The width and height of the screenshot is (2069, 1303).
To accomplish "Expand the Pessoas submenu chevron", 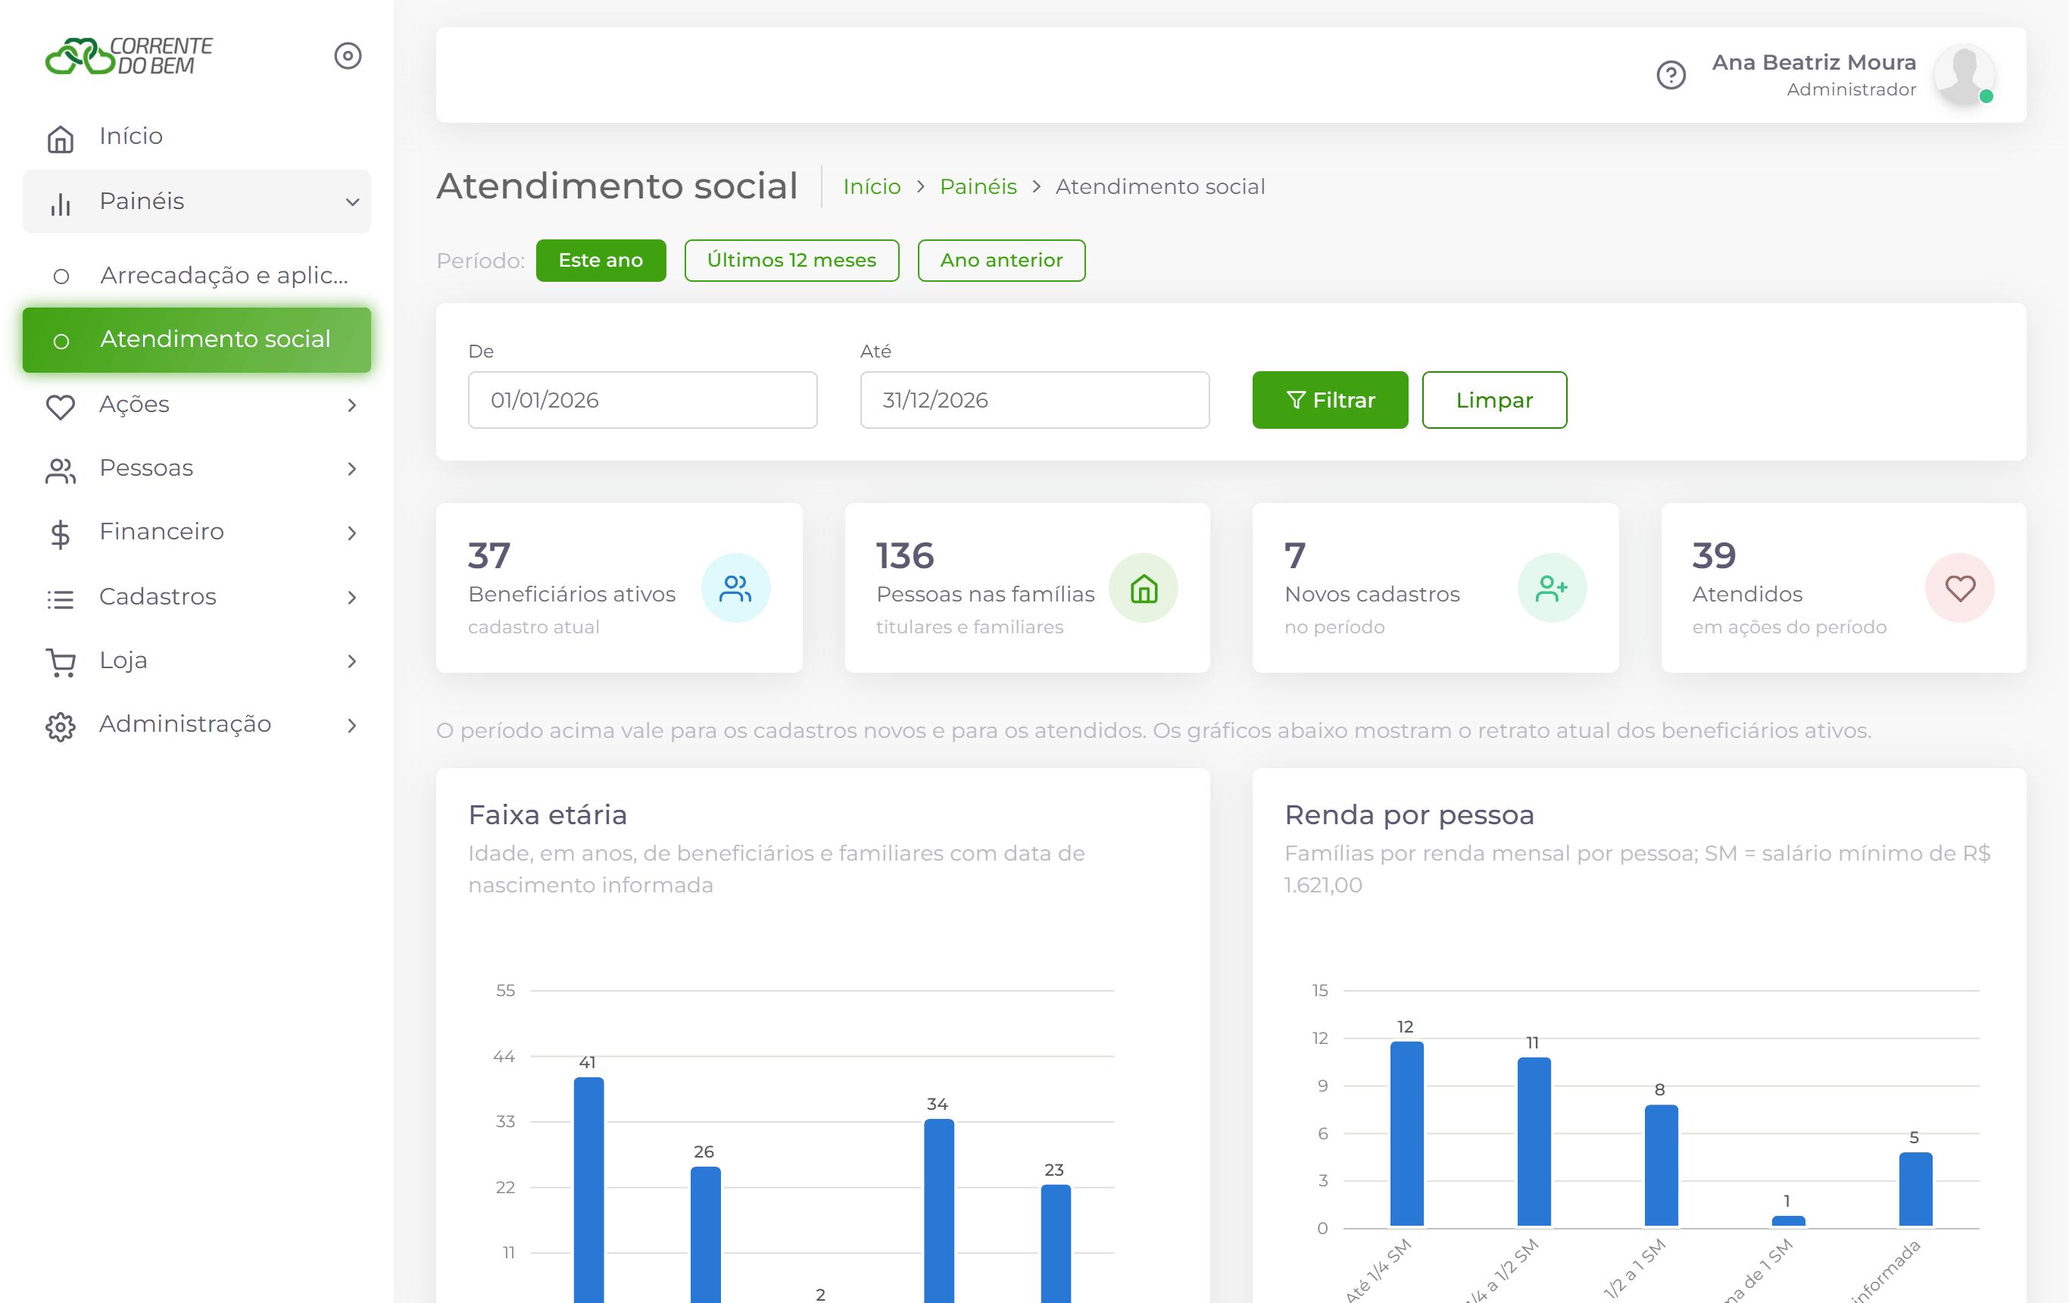I will [x=351, y=468].
